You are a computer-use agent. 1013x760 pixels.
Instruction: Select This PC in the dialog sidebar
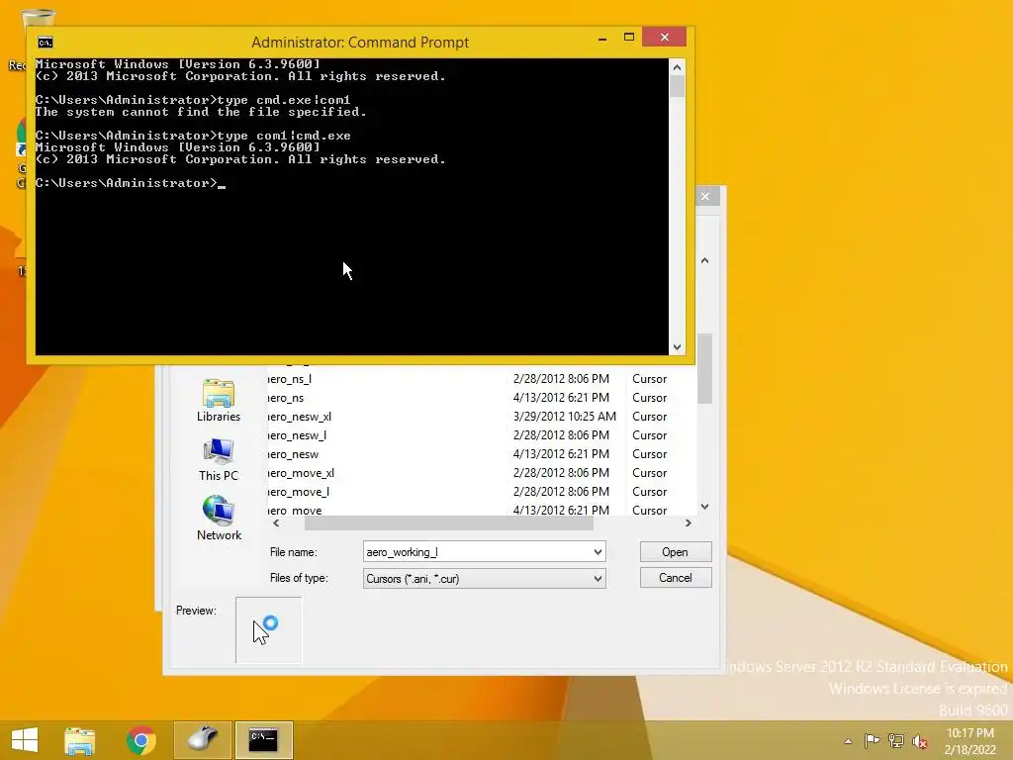[219, 459]
